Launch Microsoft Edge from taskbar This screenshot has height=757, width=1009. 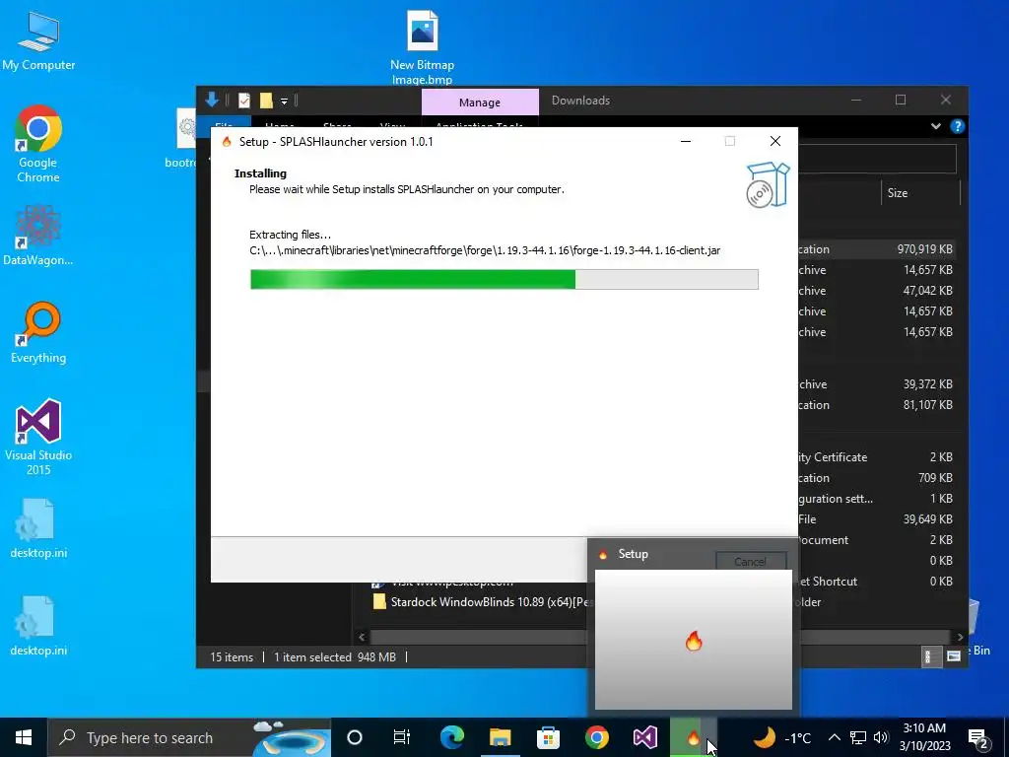pos(451,737)
